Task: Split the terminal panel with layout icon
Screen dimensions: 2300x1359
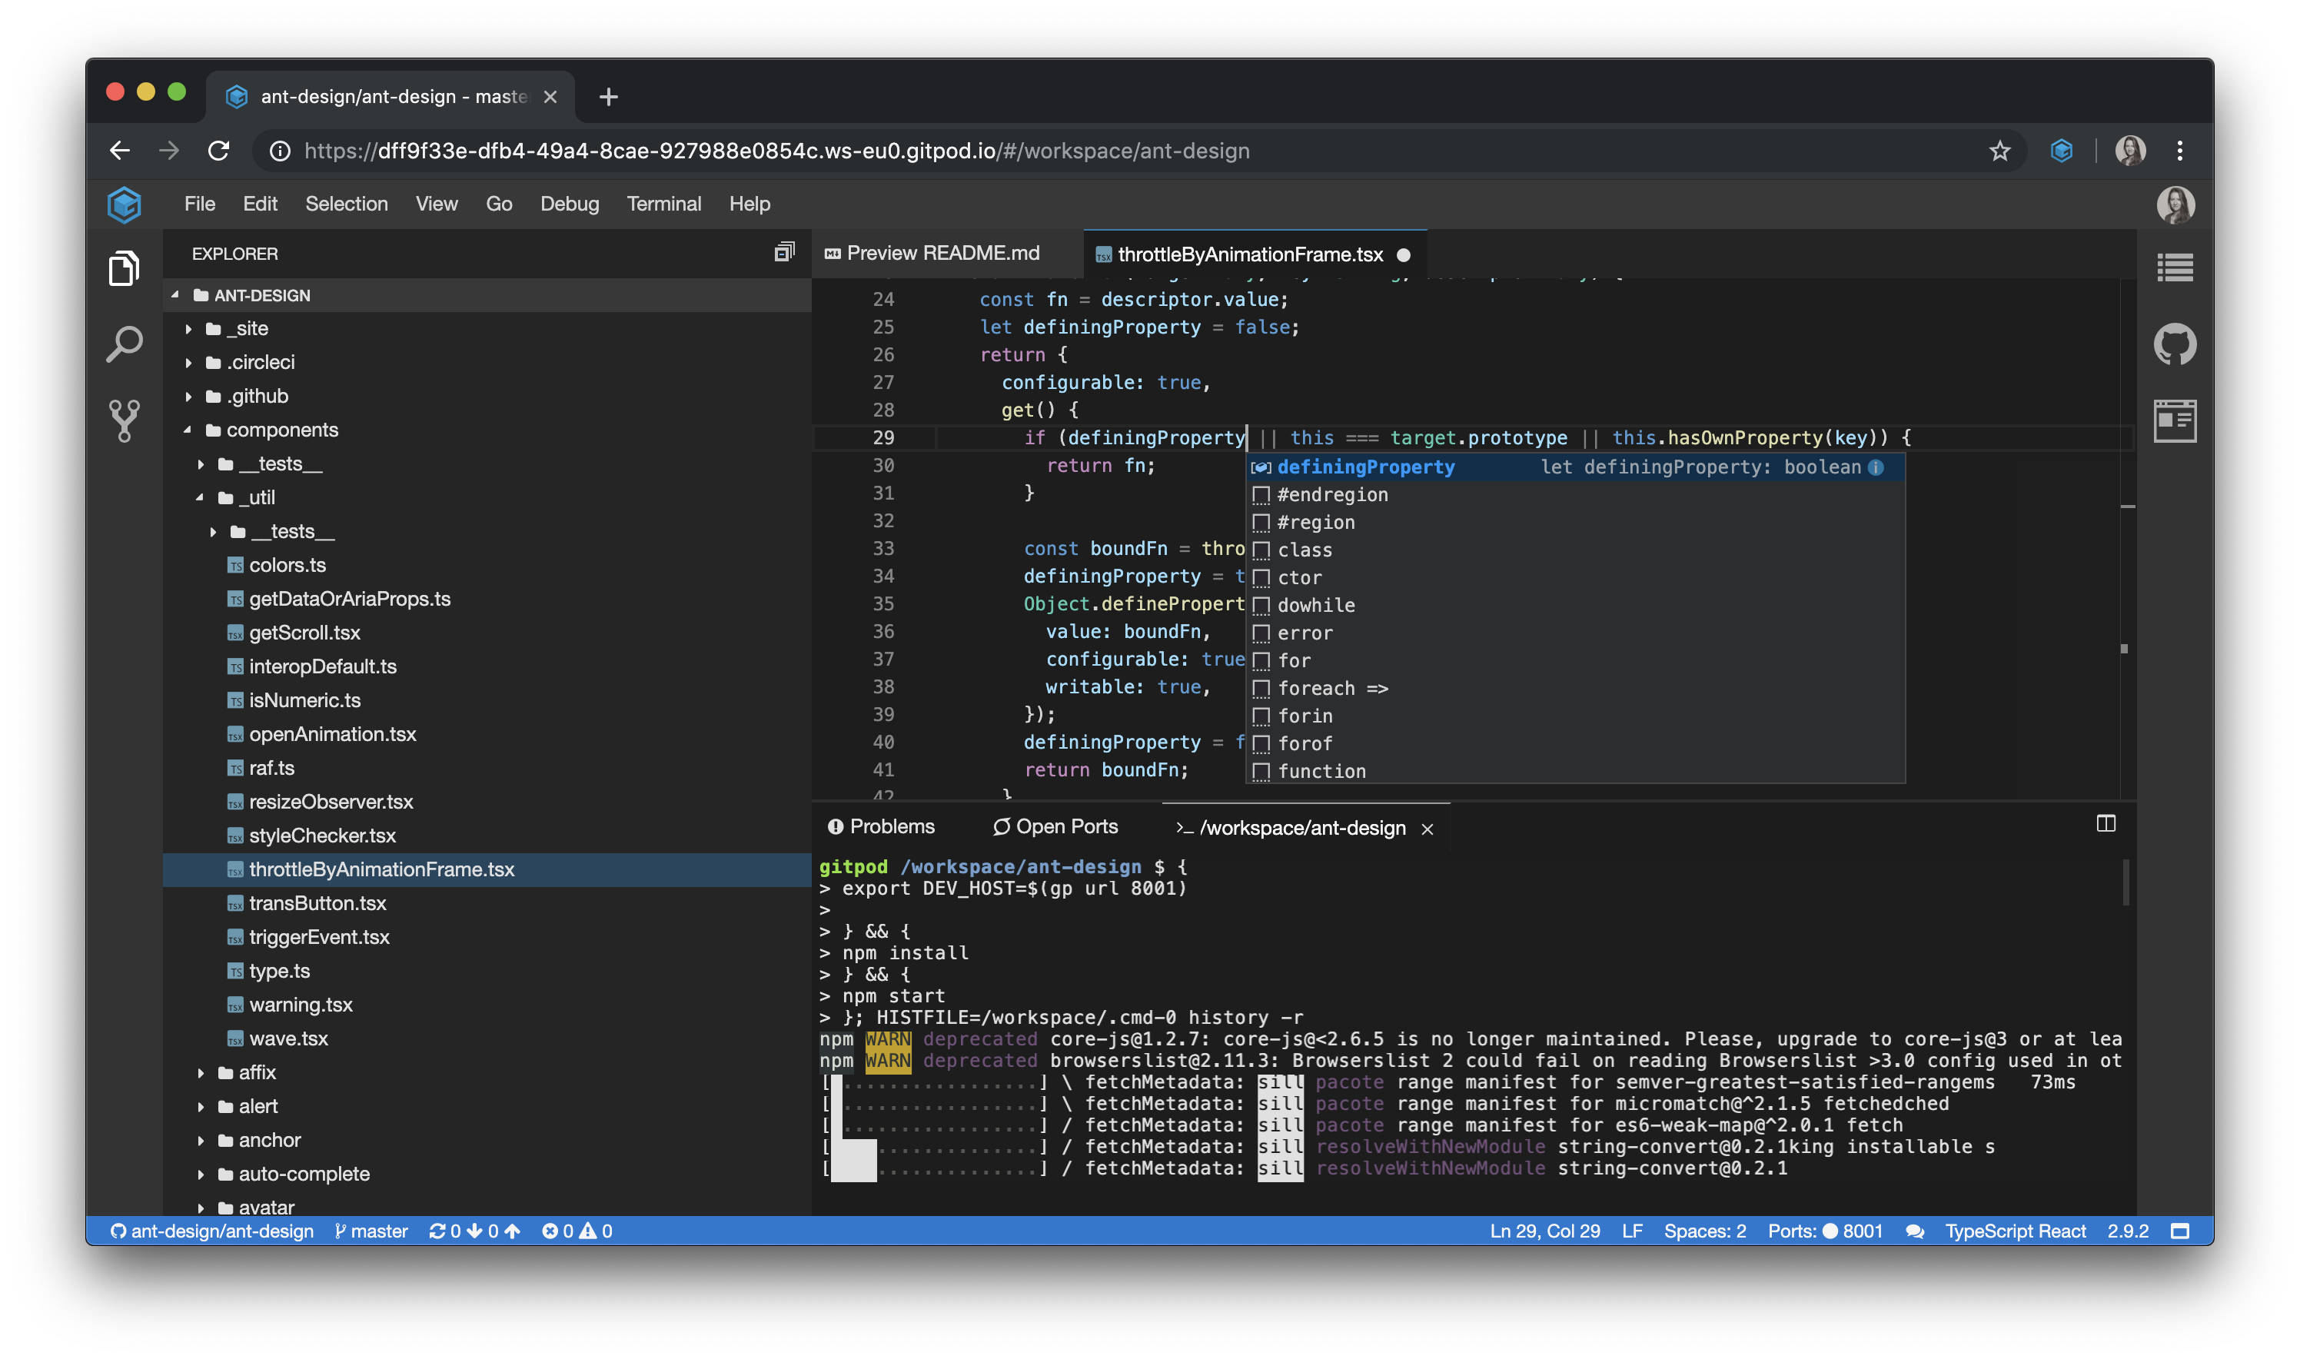Action: point(2106,824)
